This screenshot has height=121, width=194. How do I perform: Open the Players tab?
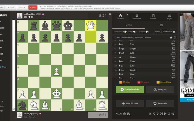(169, 17)
